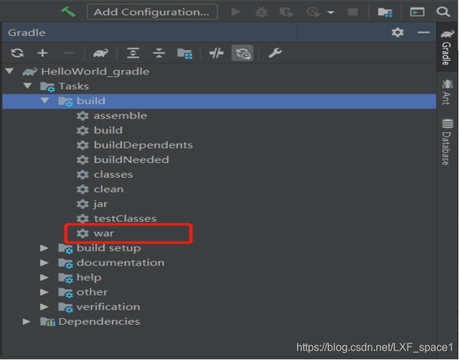459x360 pixels.
Task: Expand the build setup folder
Action: pyautogui.click(x=44, y=248)
